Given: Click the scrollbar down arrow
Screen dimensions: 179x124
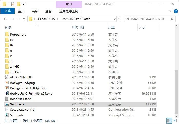Looking at the screenshot, I should [x=176, y=116].
